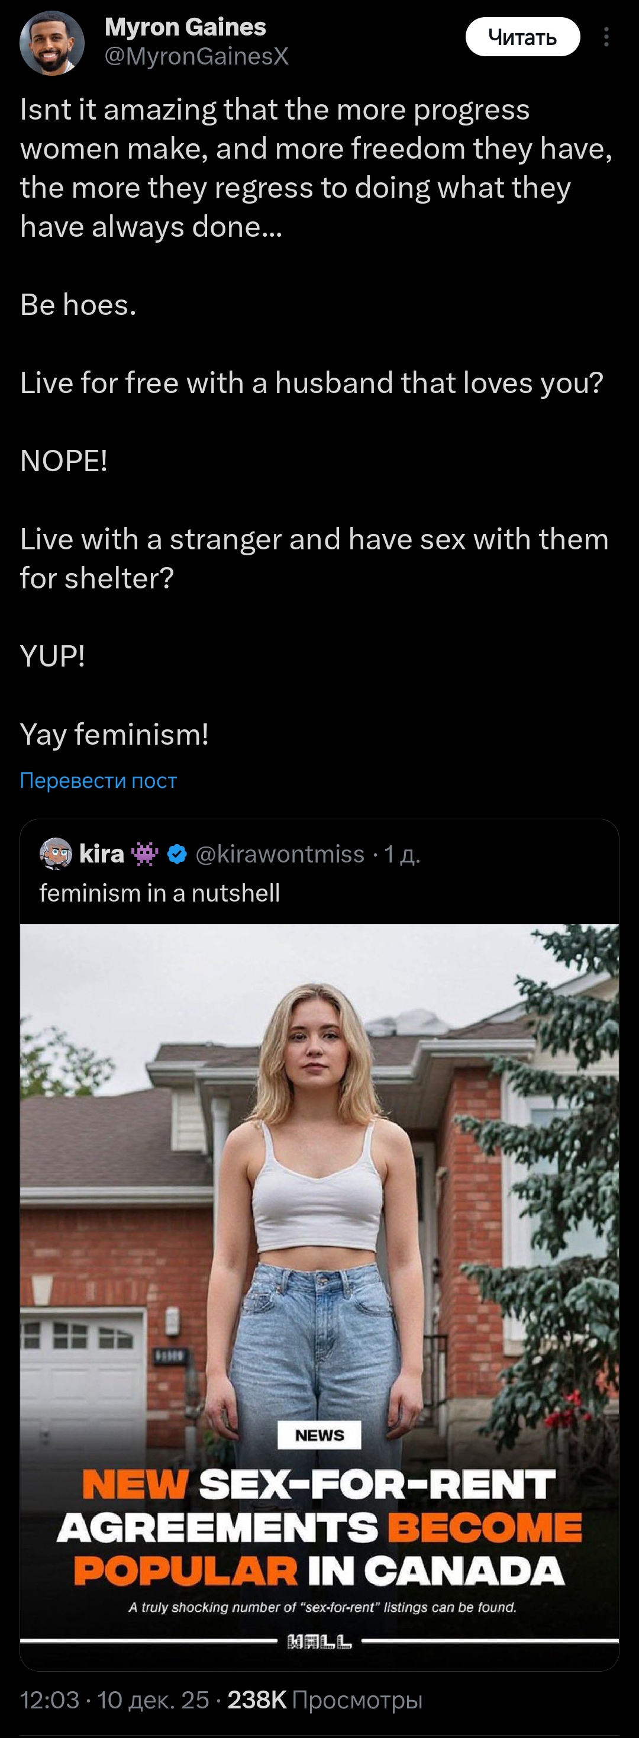
Task: Click the HALL logo at image bottom
Action: (319, 1642)
